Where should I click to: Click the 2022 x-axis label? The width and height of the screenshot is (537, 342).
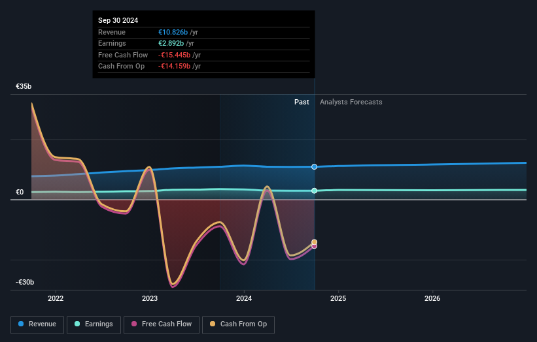click(x=56, y=298)
